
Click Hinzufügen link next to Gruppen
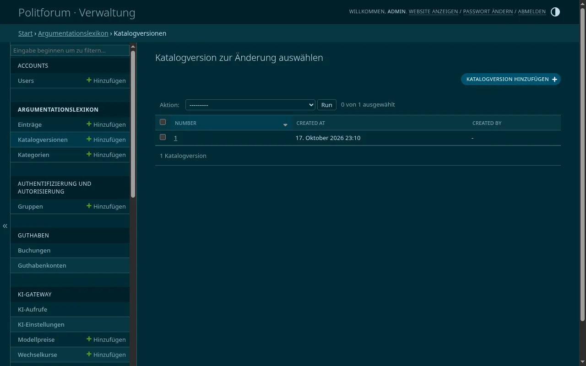106,206
